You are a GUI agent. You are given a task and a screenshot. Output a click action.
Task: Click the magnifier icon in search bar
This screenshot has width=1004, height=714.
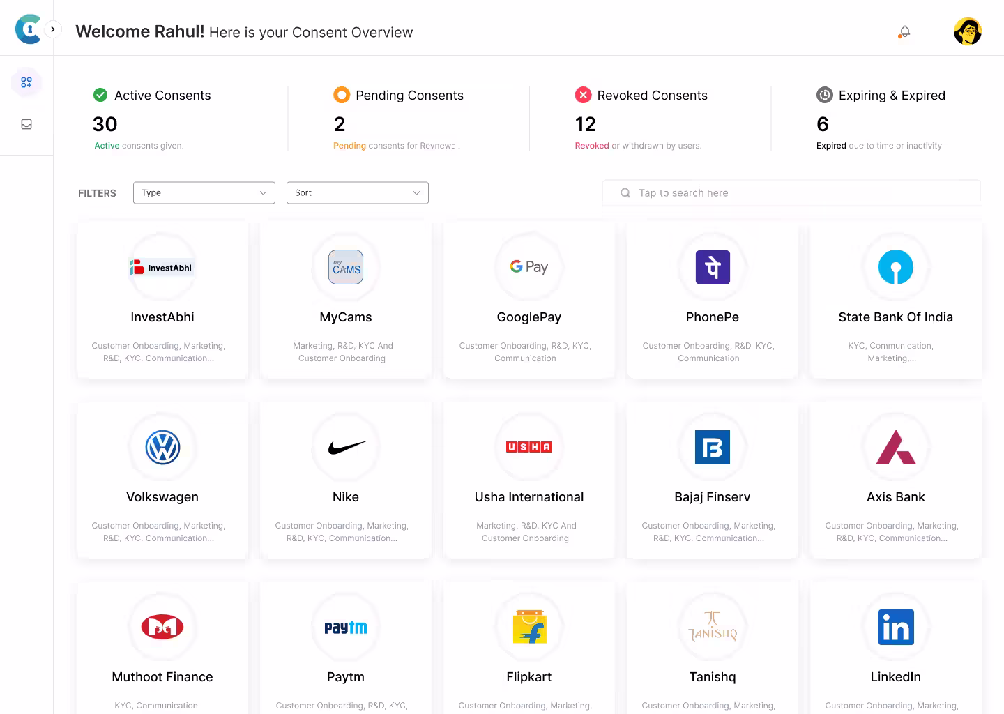(x=625, y=193)
